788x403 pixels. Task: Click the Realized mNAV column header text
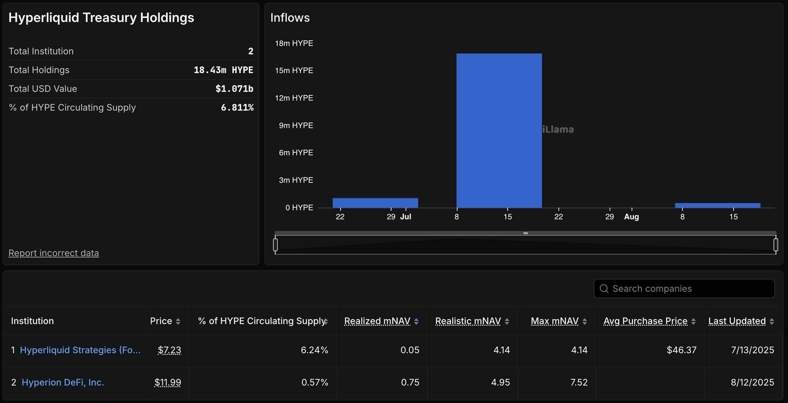pyautogui.click(x=377, y=321)
